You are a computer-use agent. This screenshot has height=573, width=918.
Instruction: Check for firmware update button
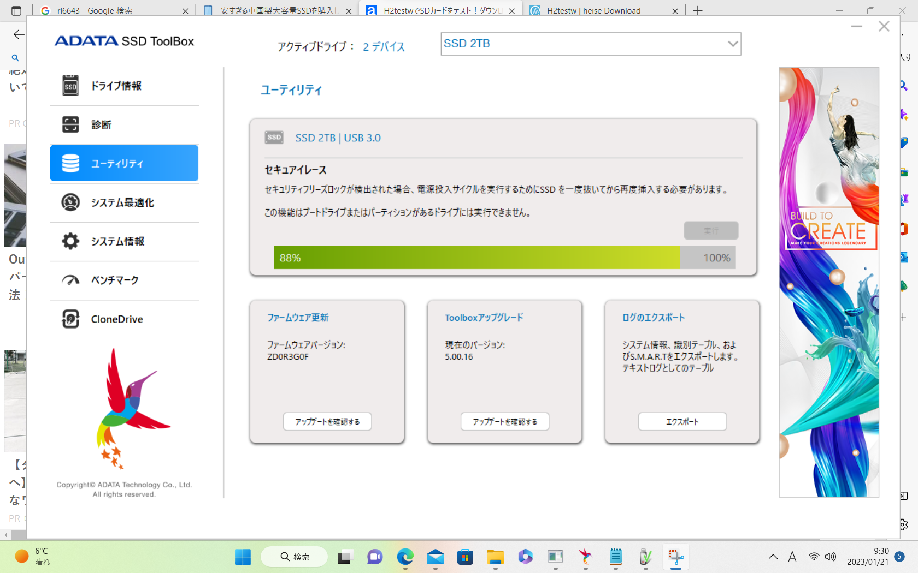coord(327,421)
